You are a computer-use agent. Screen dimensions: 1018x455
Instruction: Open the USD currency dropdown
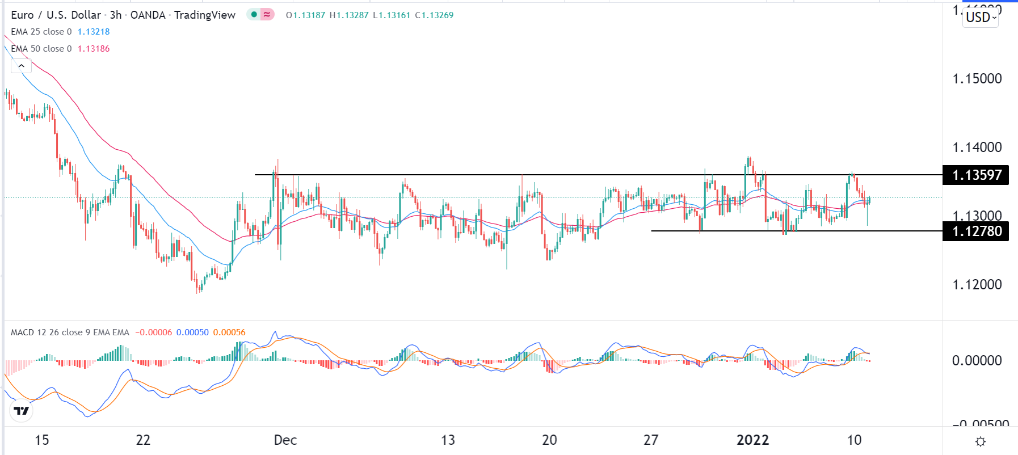point(981,18)
